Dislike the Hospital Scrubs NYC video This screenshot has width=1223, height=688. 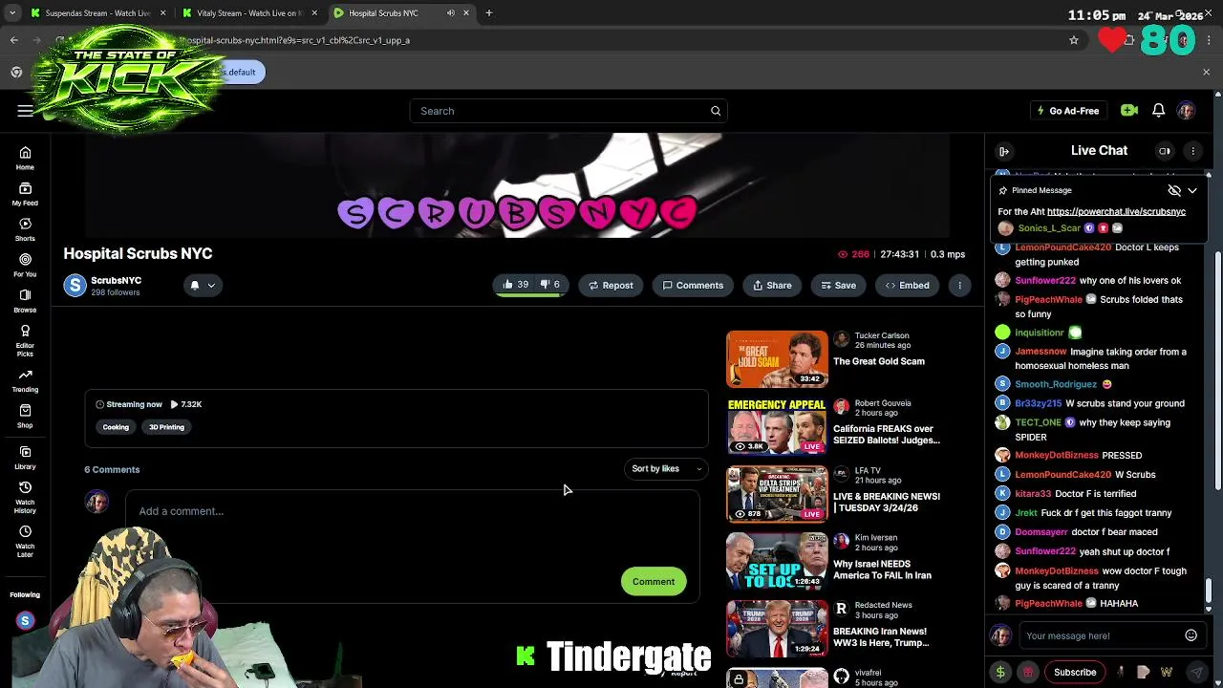pyautogui.click(x=549, y=285)
